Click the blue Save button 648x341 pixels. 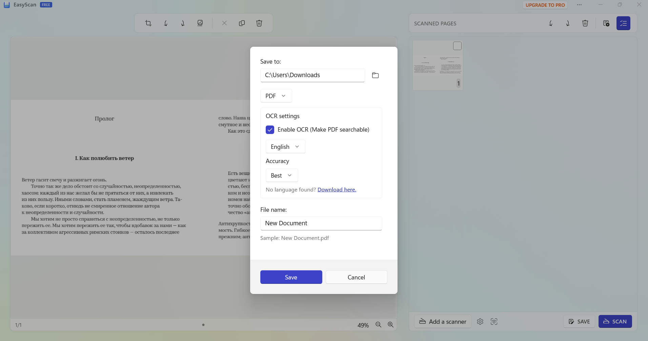pos(291,277)
